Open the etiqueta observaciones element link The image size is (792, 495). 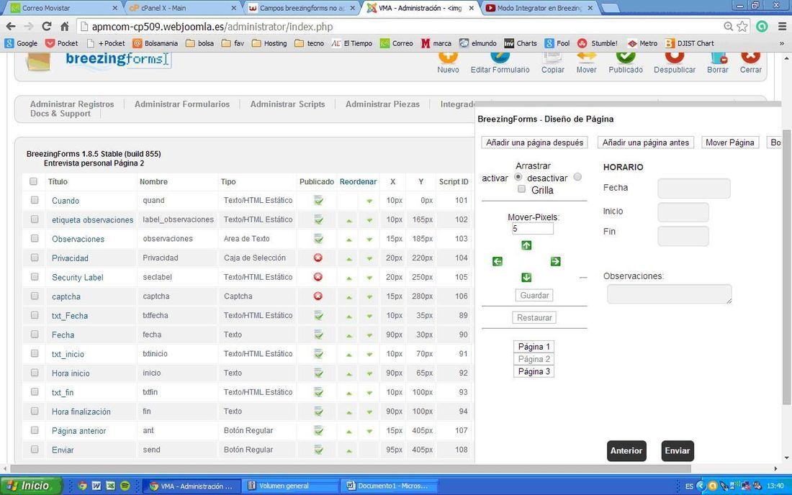pos(92,220)
